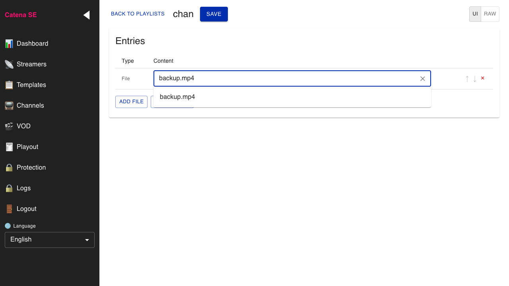This screenshot has height=286, width=509.
Task: Open the Language dropdown
Action: pyautogui.click(x=50, y=240)
